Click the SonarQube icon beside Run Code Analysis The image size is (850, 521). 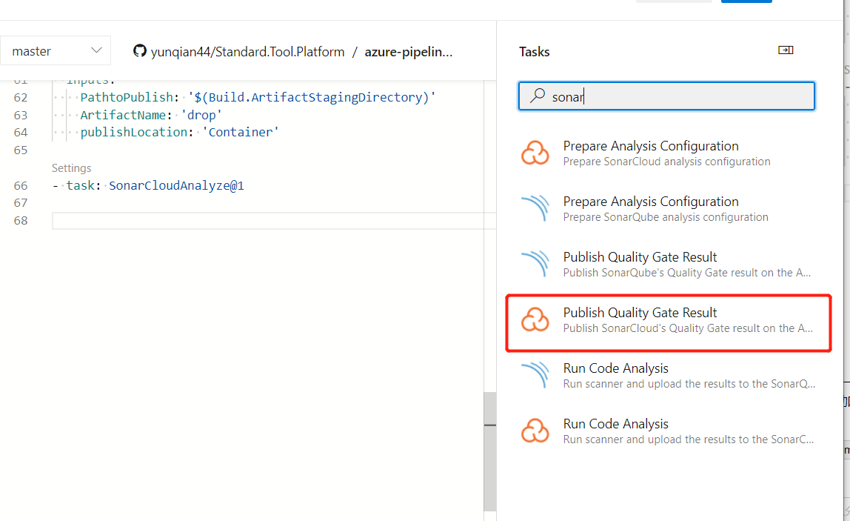coord(535,374)
